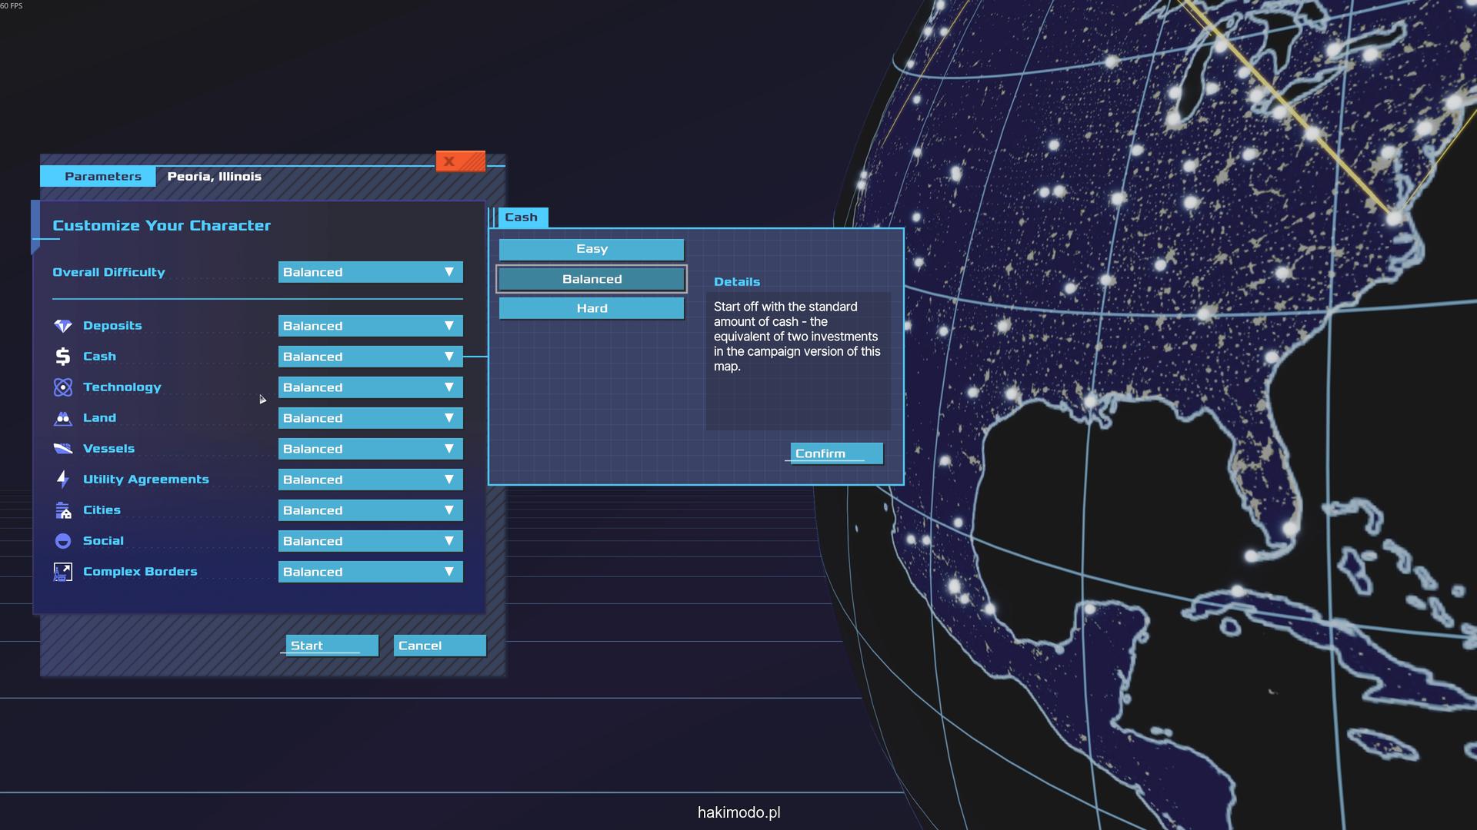Image resolution: width=1477 pixels, height=830 pixels.
Task: Close the panel with orange X
Action: (x=460, y=161)
